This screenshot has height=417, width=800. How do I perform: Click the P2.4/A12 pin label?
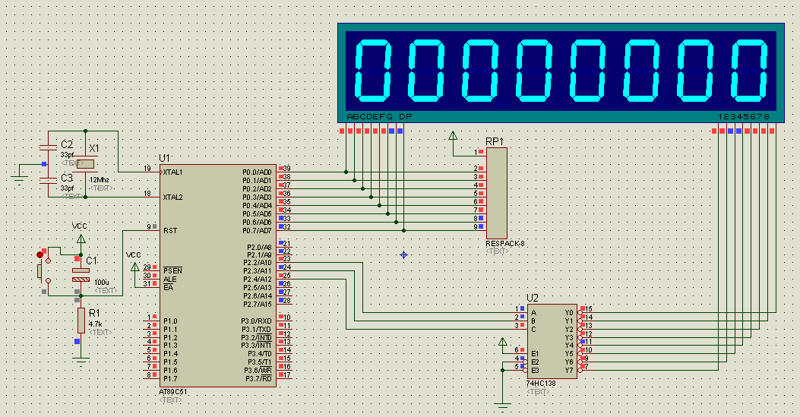[258, 280]
